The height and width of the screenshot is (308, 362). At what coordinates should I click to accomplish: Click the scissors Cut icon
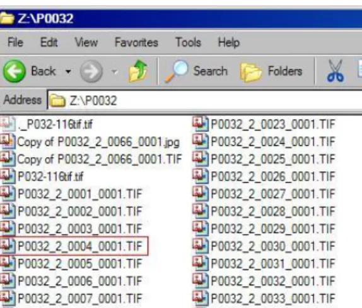coord(336,71)
